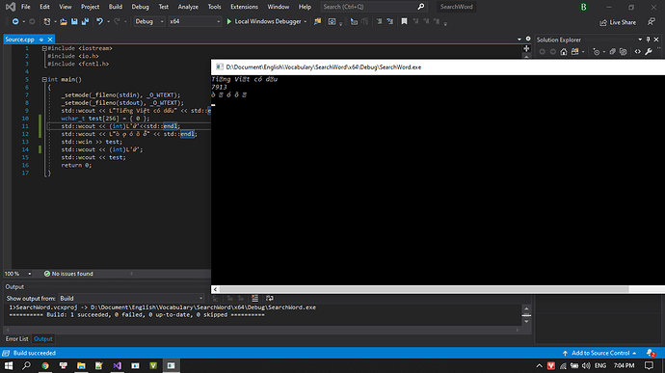The width and height of the screenshot is (665, 373).
Task: Click Switch Views icon in Solution Explorer
Action: click(574, 52)
